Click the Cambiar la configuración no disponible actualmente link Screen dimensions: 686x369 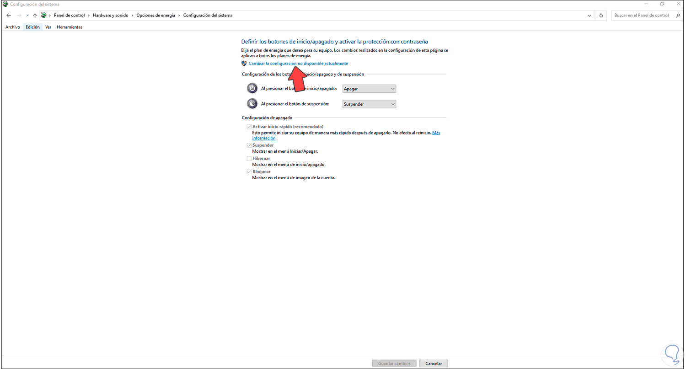[x=298, y=64]
